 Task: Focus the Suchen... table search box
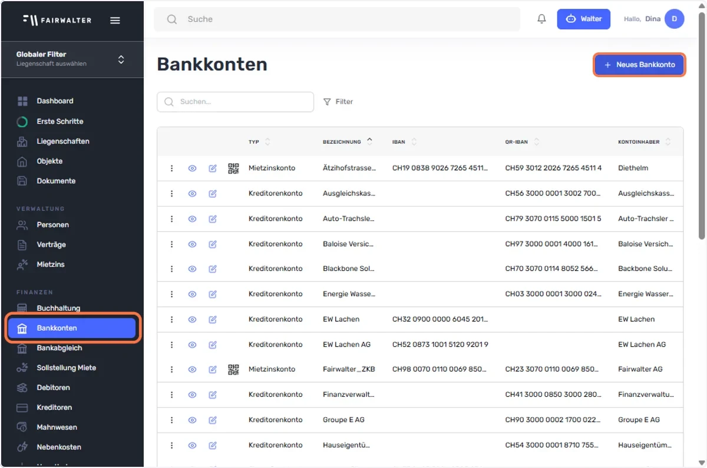coord(235,102)
